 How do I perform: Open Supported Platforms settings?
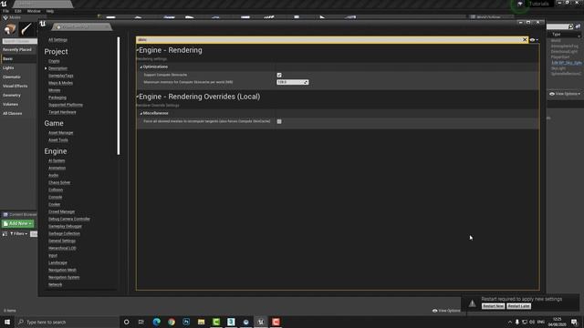coord(66,105)
